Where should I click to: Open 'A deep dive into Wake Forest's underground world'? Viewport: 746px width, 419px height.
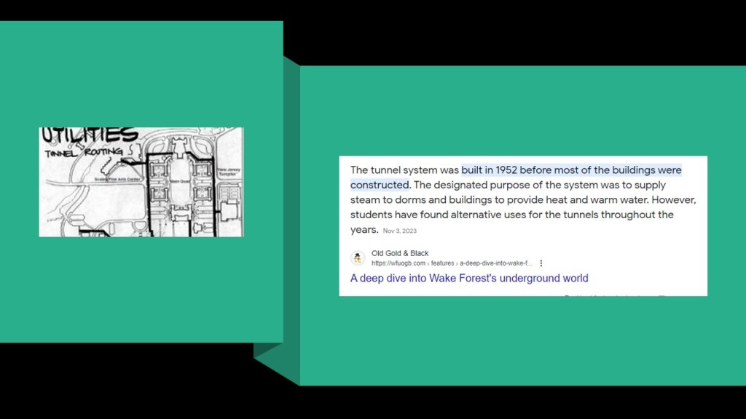tap(468, 279)
